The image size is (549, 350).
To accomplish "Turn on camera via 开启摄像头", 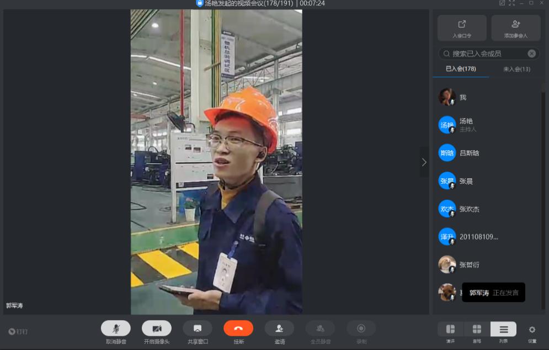I will [157, 328].
